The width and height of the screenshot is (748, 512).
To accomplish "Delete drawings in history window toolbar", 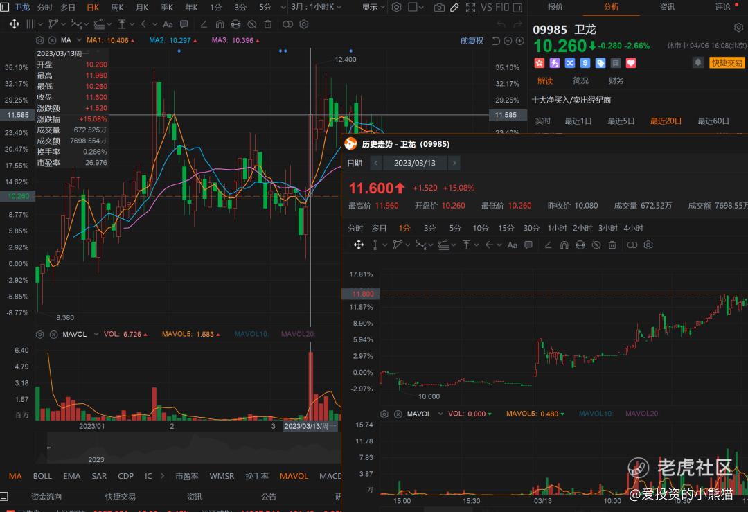I will click(x=612, y=245).
